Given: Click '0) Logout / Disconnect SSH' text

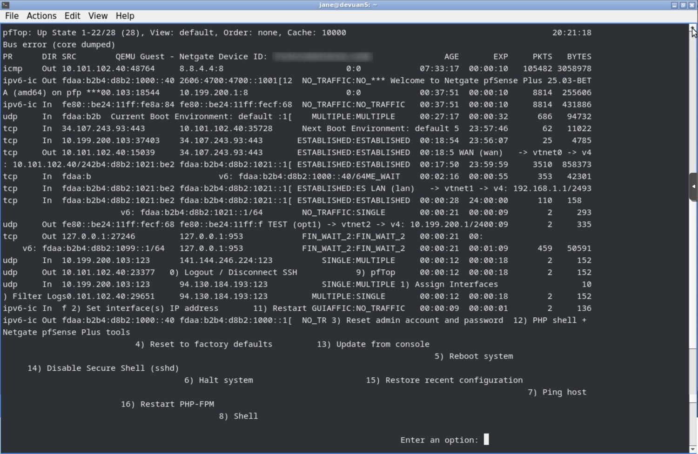Looking at the screenshot, I should point(233,272).
